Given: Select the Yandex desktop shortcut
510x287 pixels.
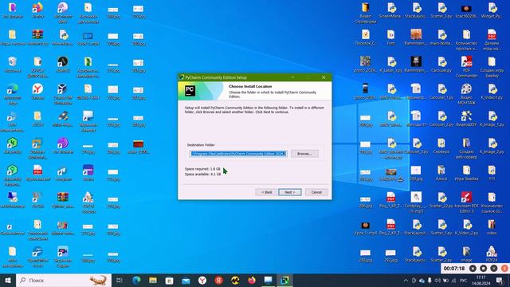Looking at the screenshot, I should tap(37, 92).
